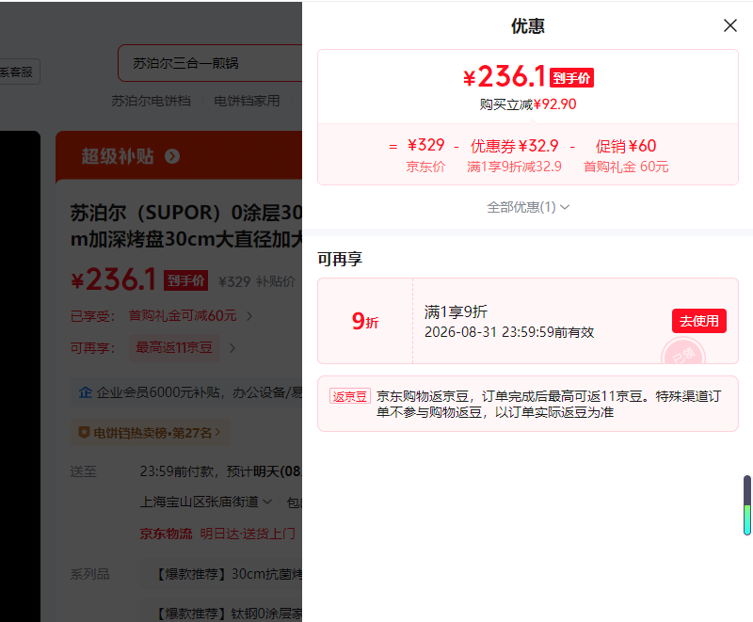Click the page scrollbar thumb
This screenshot has height=622, width=753.
[x=747, y=505]
